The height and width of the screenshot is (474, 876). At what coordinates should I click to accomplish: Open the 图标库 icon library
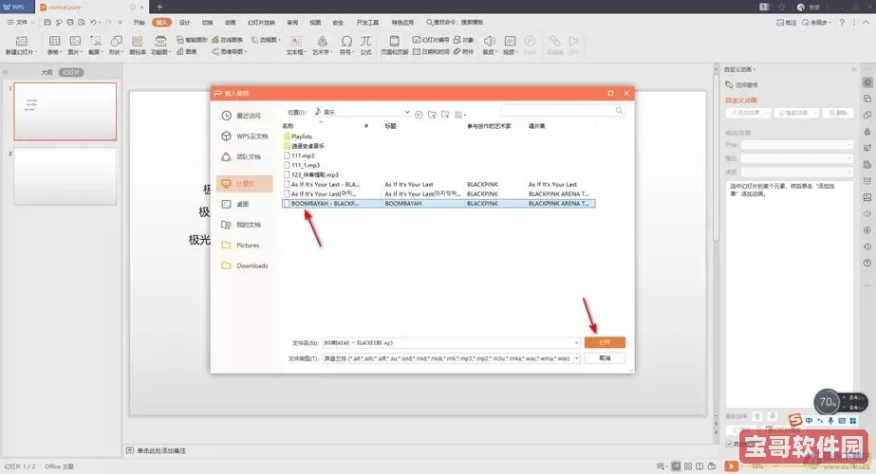[138, 46]
